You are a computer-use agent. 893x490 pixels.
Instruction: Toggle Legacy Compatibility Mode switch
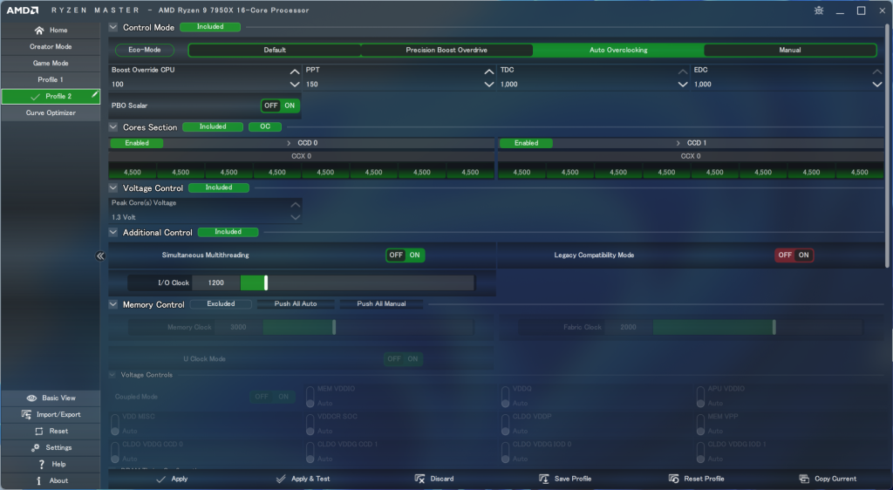(x=794, y=255)
